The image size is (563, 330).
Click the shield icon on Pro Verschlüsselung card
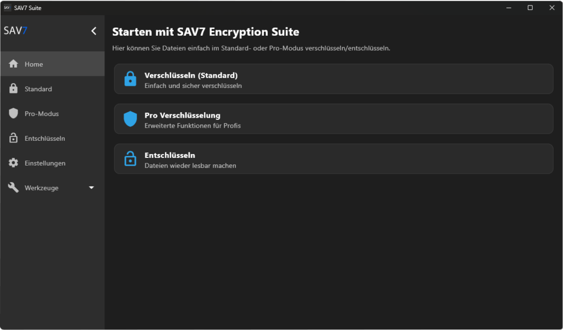click(130, 119)
